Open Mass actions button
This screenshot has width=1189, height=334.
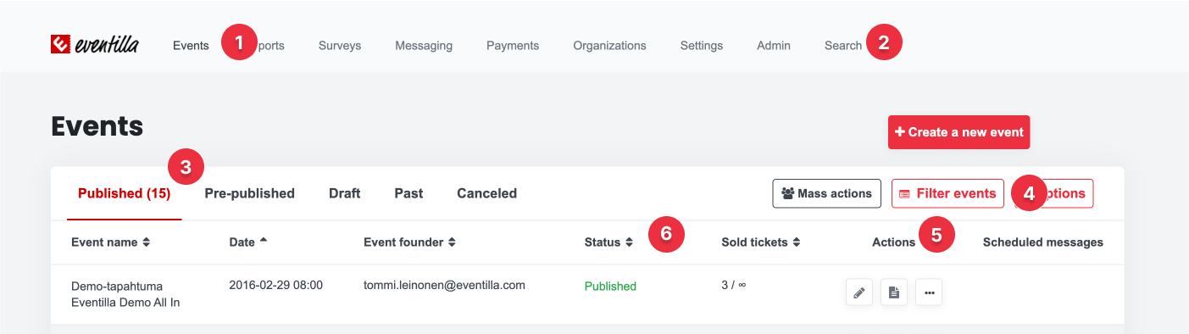pyautogui.click(x=826, y=193)
